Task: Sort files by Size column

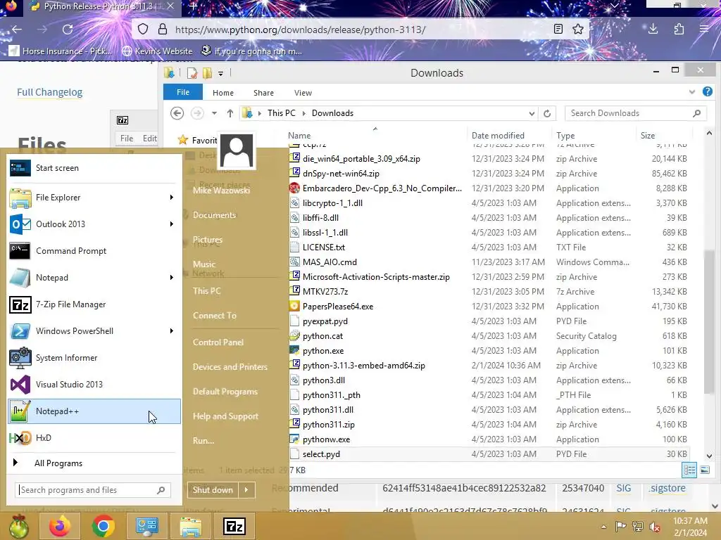Action: point(648,136)
